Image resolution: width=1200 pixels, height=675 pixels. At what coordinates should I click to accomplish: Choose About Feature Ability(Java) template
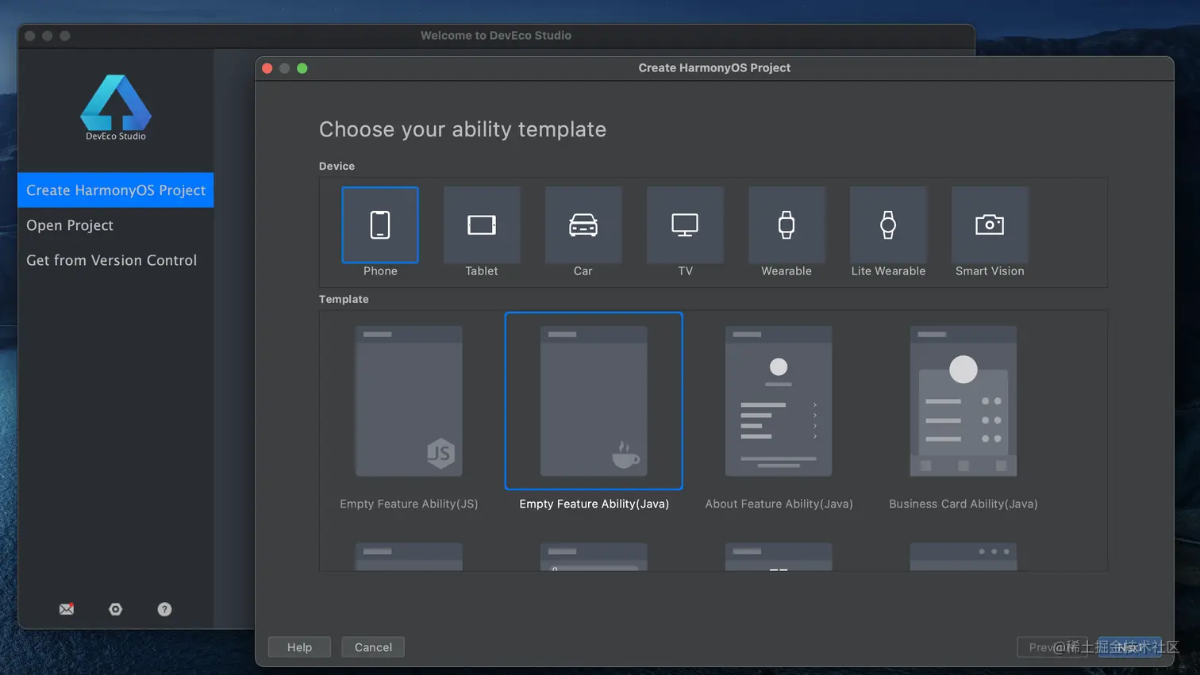[779, 401]
